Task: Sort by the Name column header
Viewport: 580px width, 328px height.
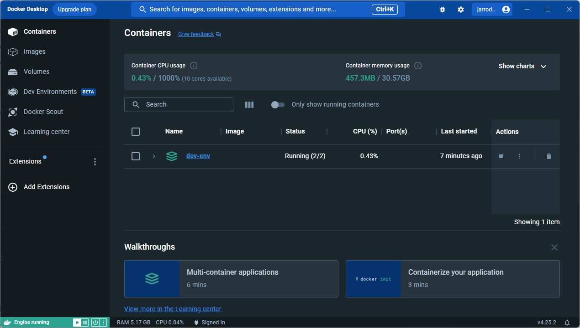Action: pos(174,131)
